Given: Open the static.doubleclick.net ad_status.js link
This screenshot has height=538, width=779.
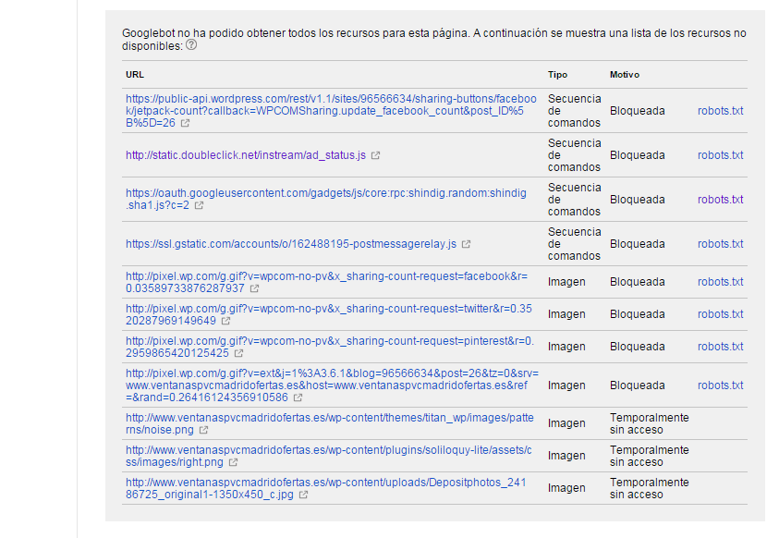Looking at the screenshot, I should coord(246,155).
